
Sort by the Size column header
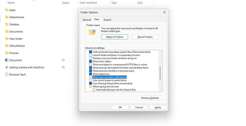click(140, 3)
